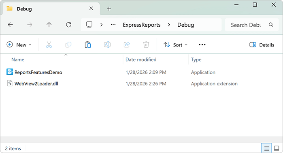This screenshot has height=153, width=283.
Task: Select the Debug breadcrumb segment
Action: point(185,25)
